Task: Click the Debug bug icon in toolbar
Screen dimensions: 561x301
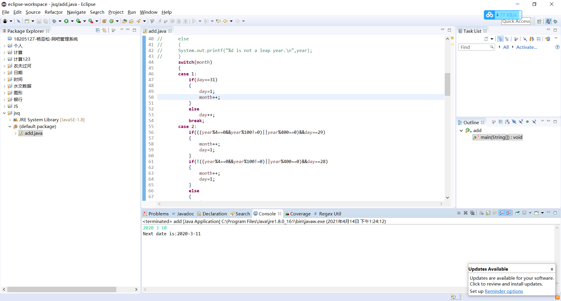Action: [54, 21]
